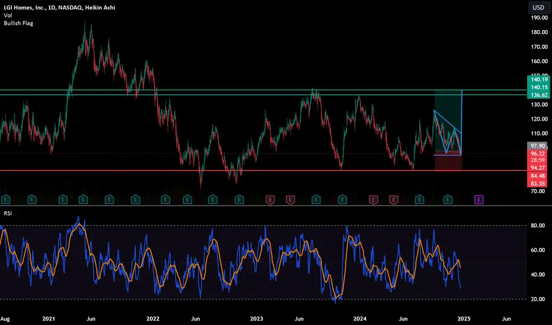Screen dimensions: 552x325
Task: Click the 2024 time axis label
Action: coord(360,319)
